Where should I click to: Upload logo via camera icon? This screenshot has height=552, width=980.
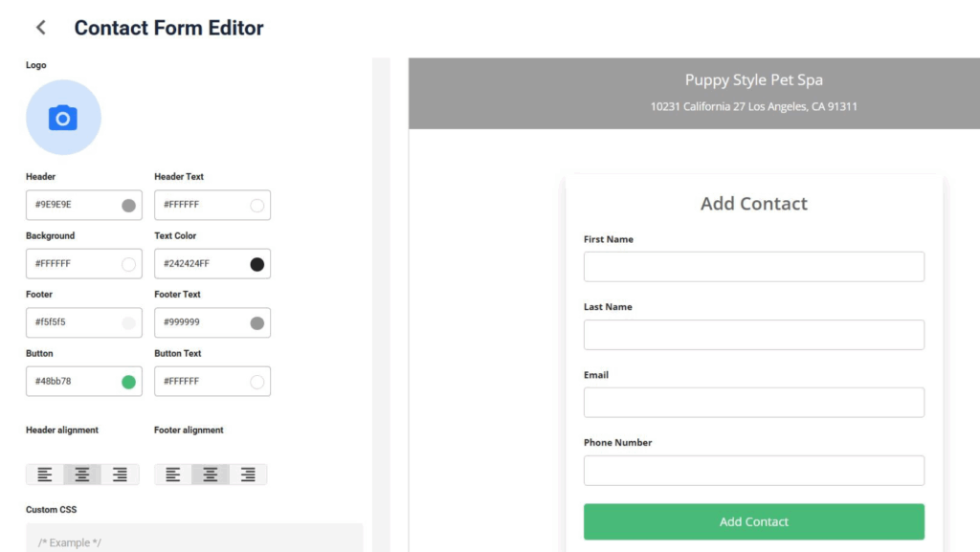pos(63,118)
